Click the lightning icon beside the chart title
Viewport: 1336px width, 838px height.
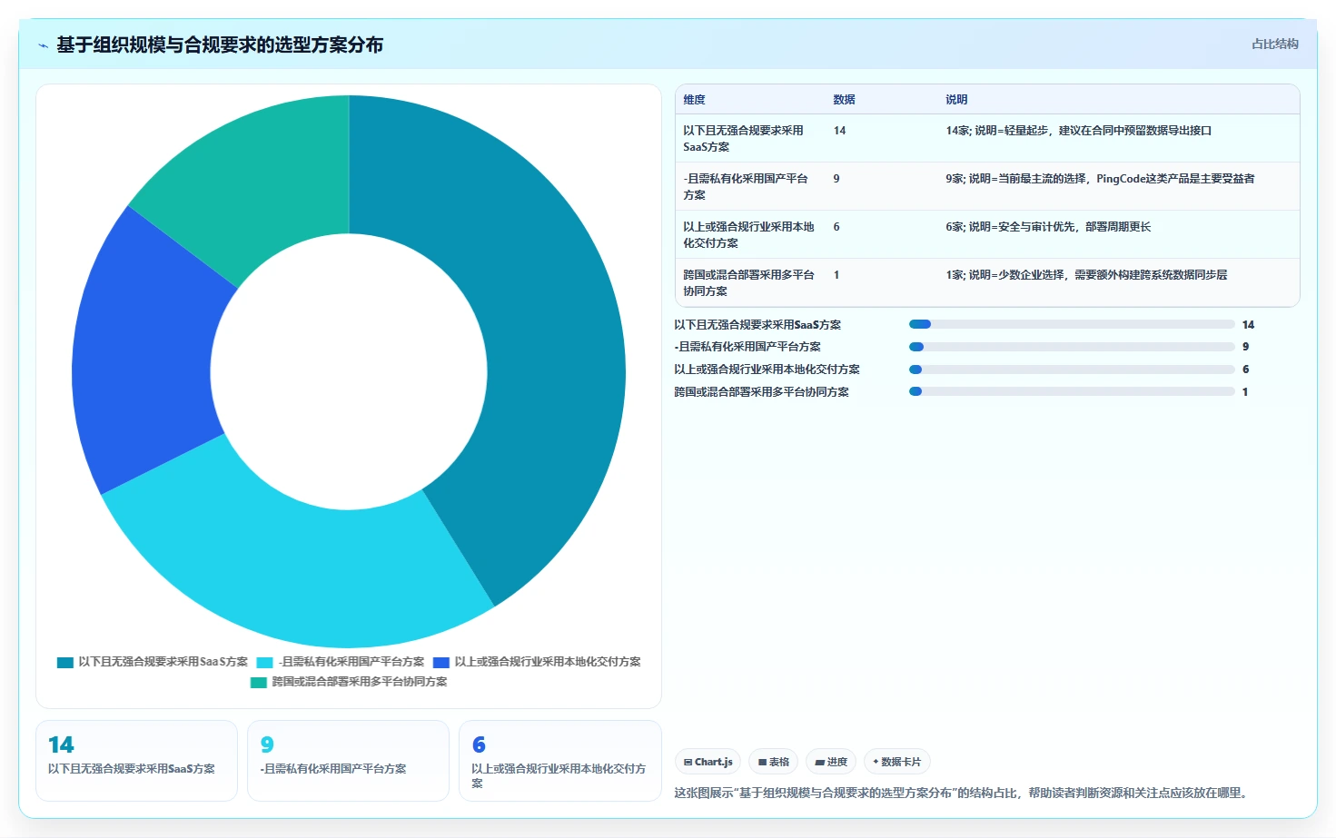click(x=43, y=45)
